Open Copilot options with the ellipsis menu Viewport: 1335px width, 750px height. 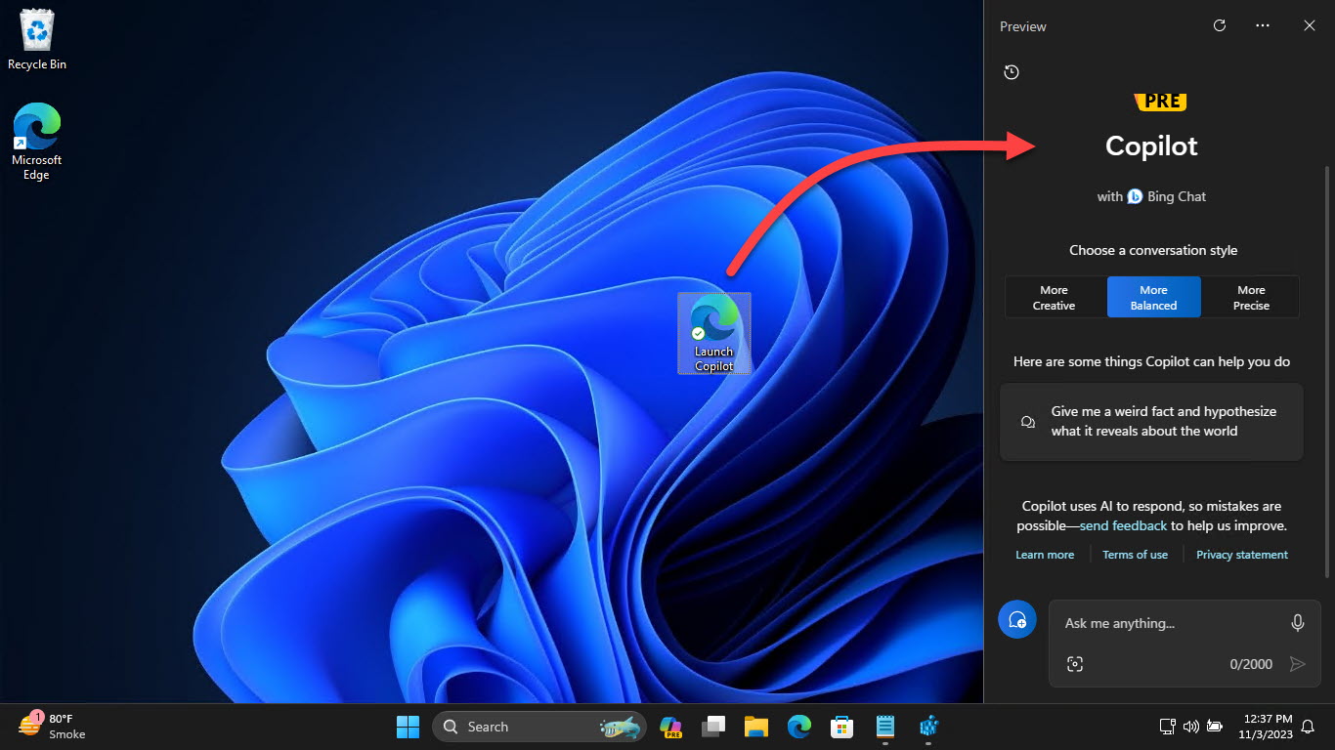click(1262, 25)
